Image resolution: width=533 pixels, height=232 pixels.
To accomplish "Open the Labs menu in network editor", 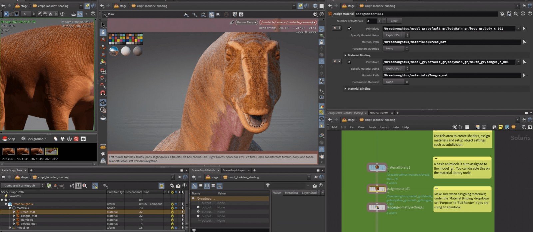I will [x=396, y=127].
